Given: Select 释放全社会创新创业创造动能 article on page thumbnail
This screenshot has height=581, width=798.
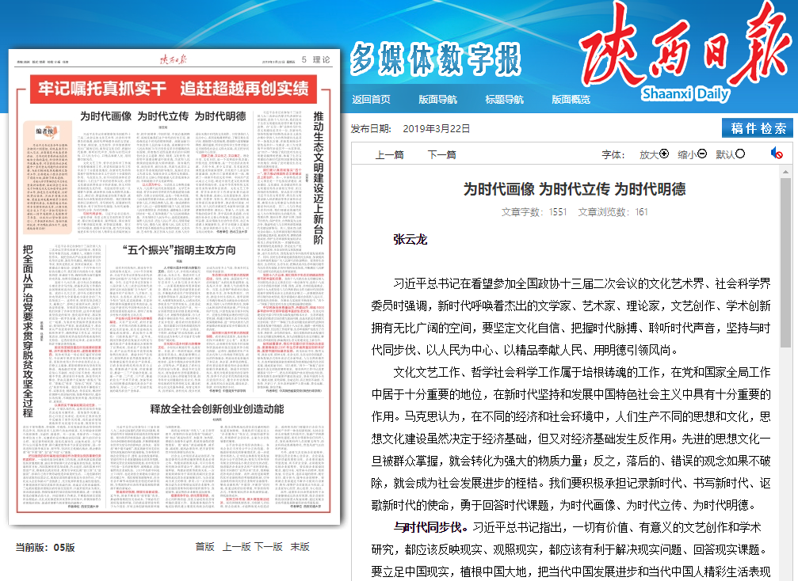Looking at the screenshot, I should tap(217, 409).
